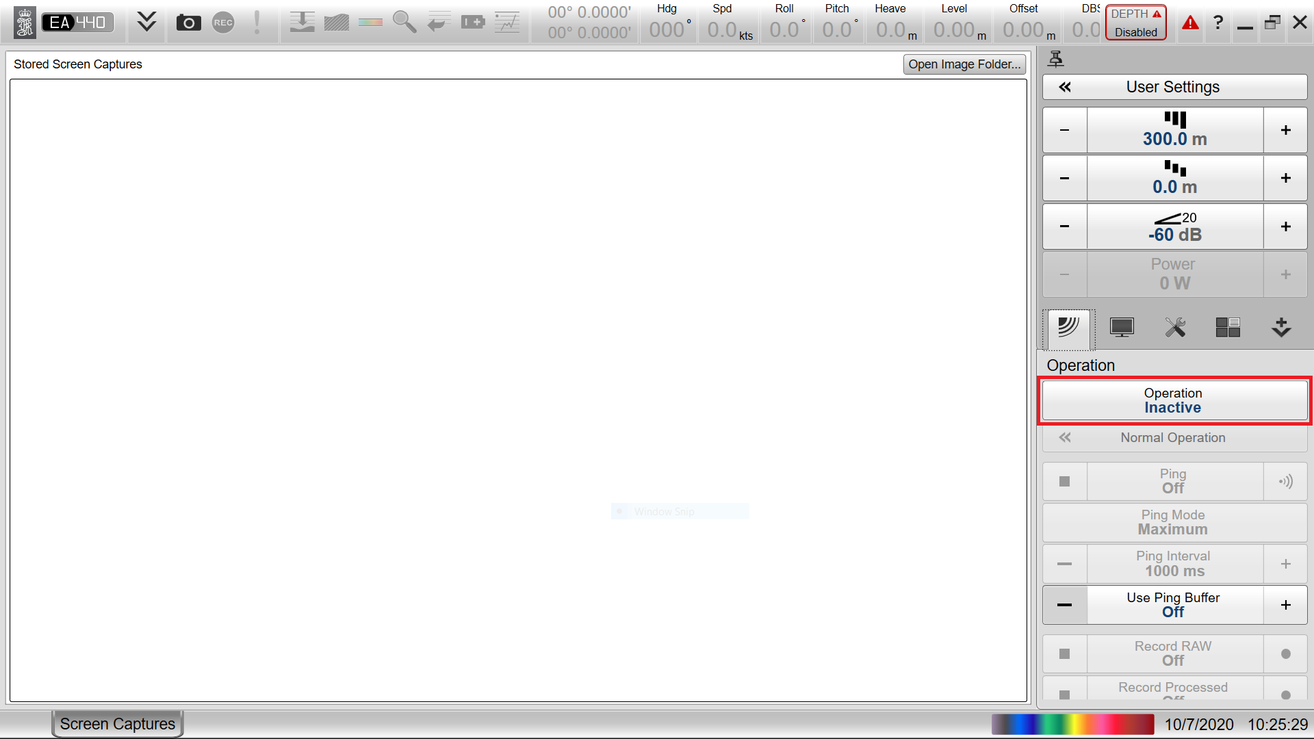The width and height of the screenshot is (1314, 739).
Task: Toggle the Operation Inactive button
Action: click(x=1174, y=400)
